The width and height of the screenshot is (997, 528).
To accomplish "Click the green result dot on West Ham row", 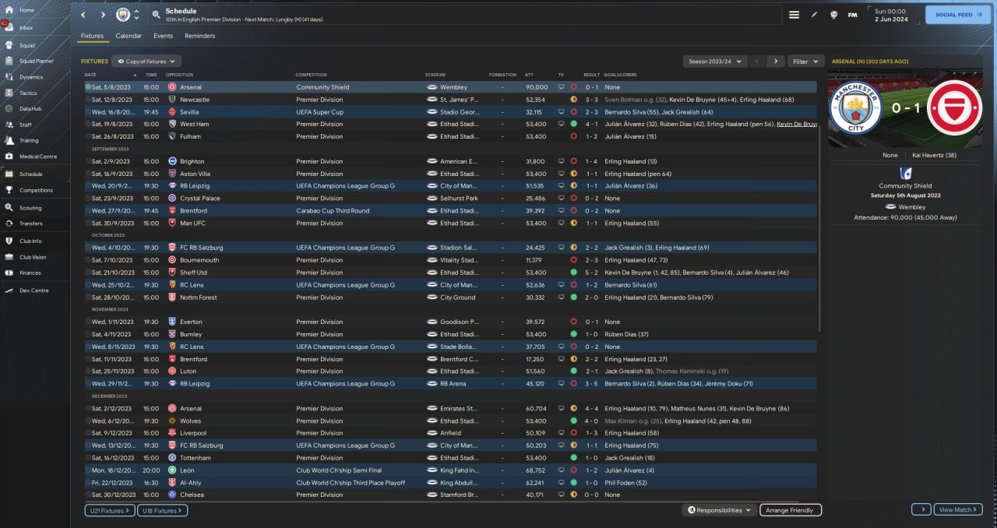I will (573, 124).
